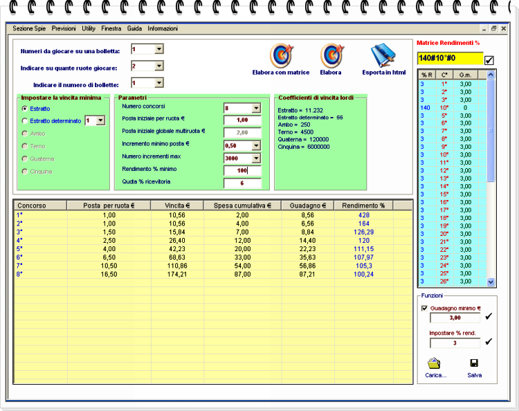Screen dimensions: 519x411
Task: Click the Rendimento % minimo input field
Action: 242,171
